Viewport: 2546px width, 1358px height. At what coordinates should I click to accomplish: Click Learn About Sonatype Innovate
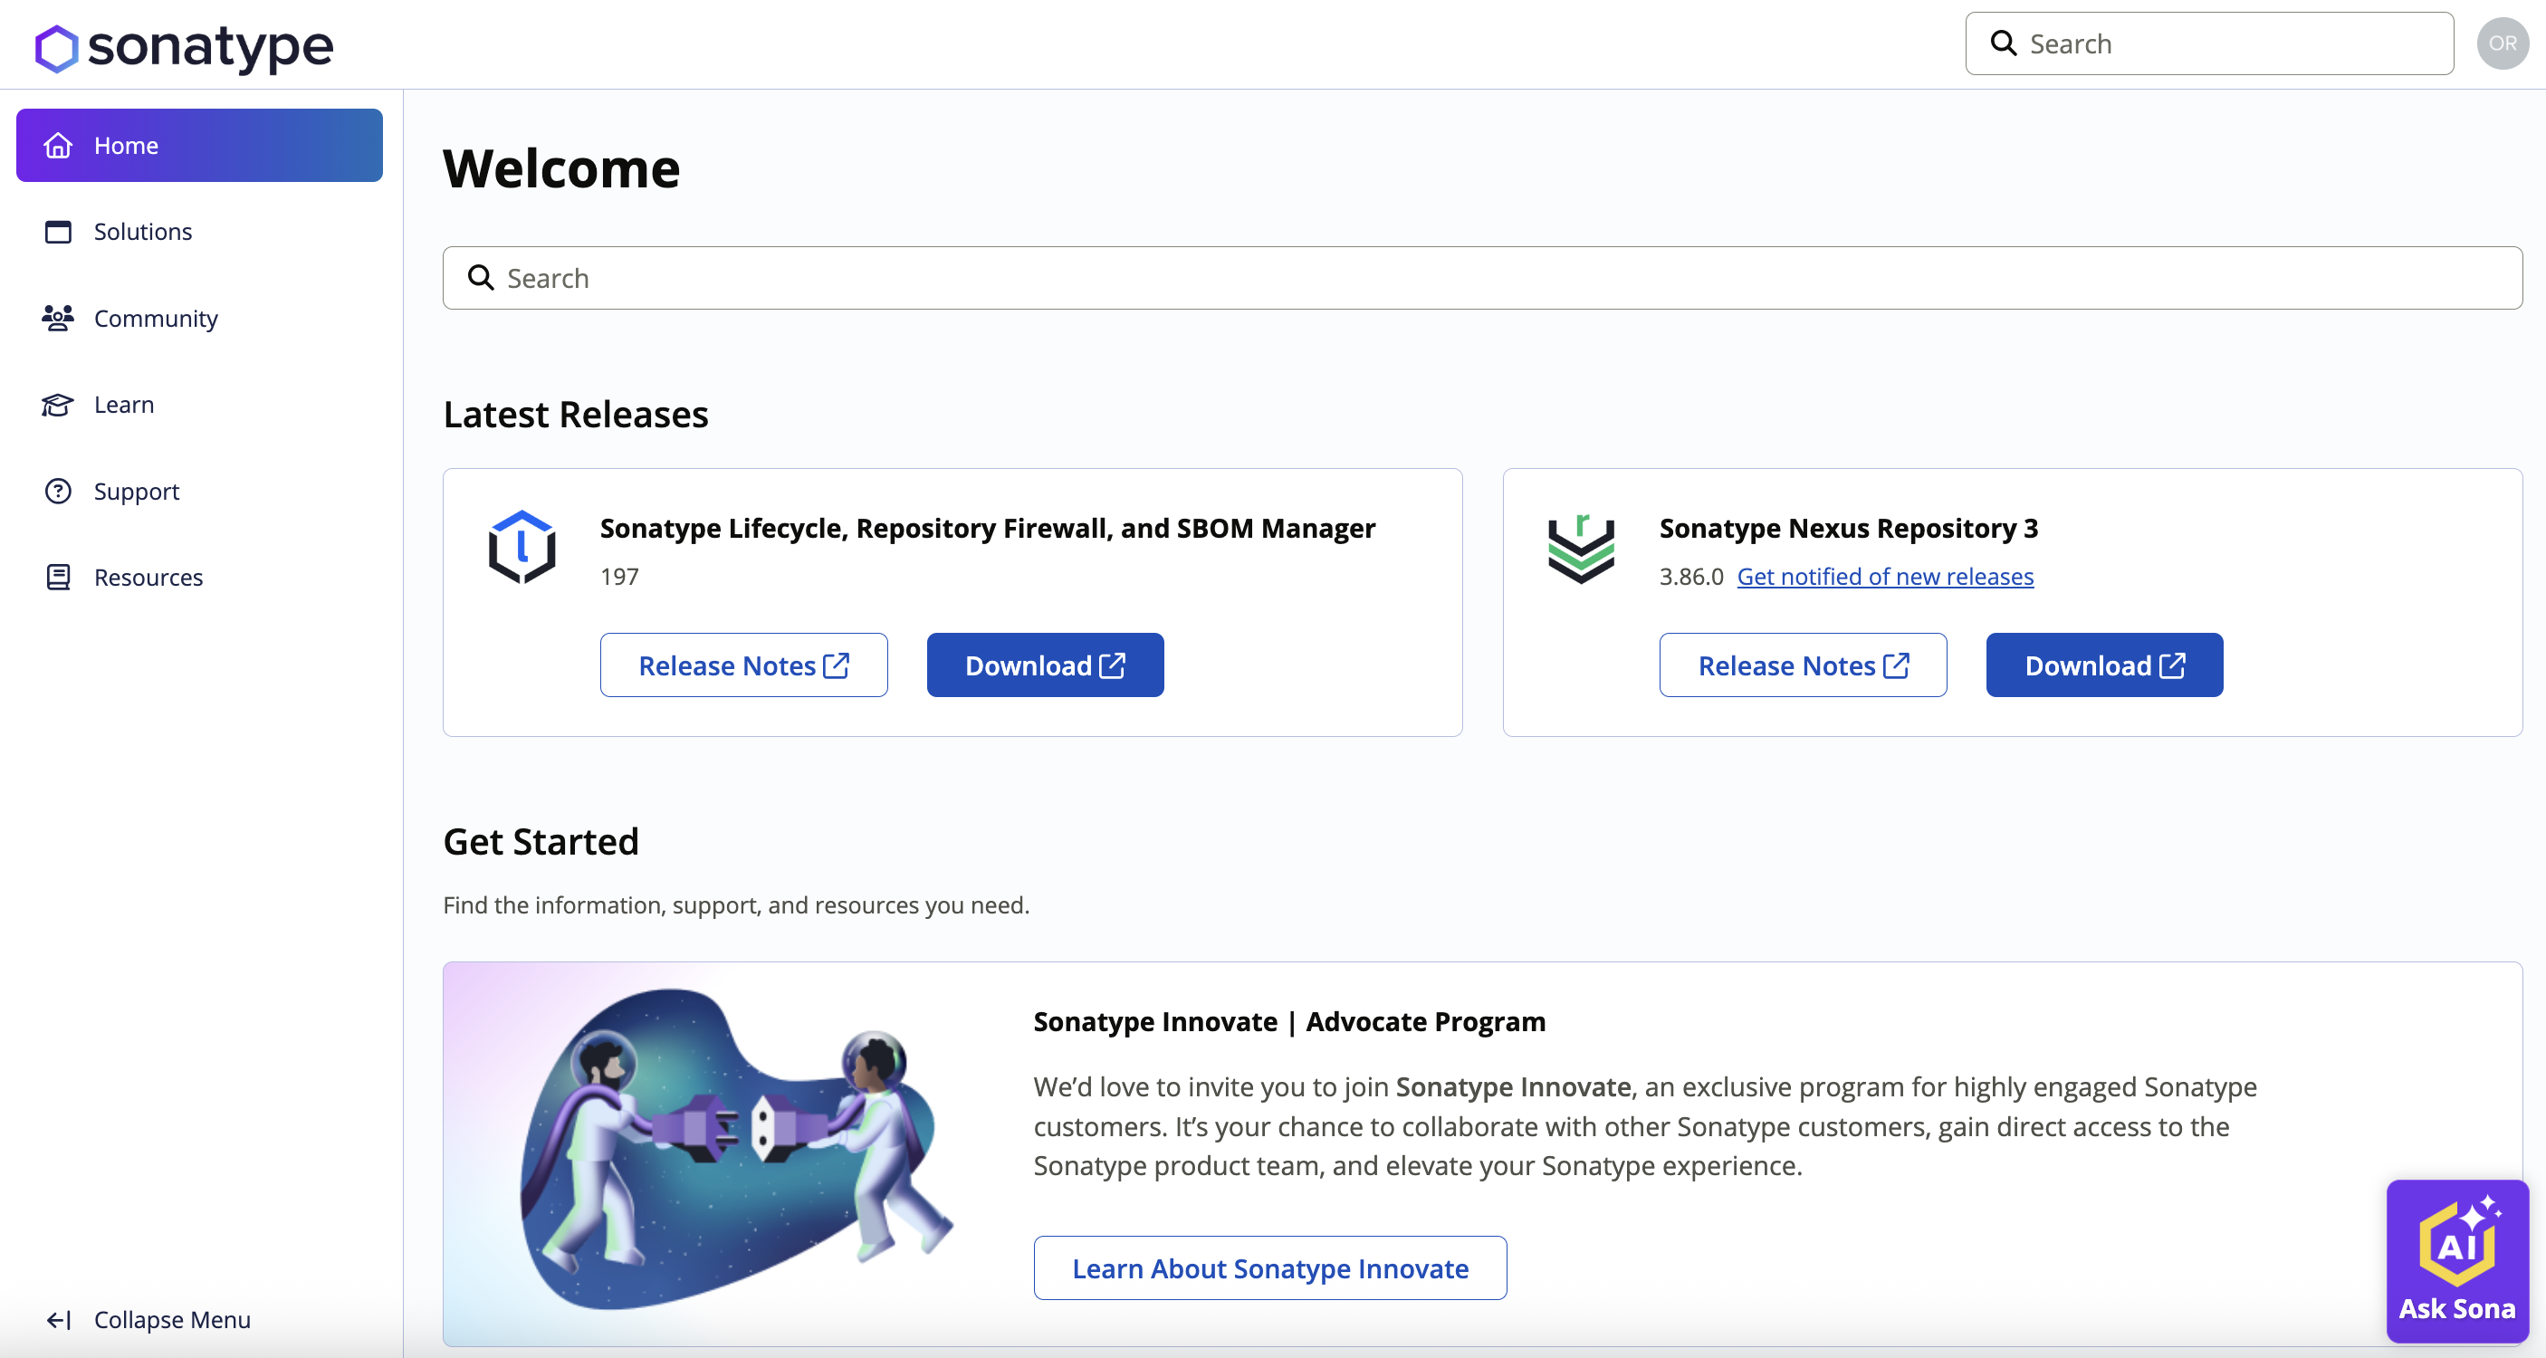pyautogui.click(x=1270, y=1268)
